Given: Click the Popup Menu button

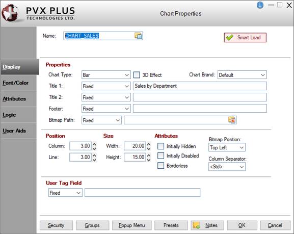Looking at the screenshot, I should coord(131,225).
